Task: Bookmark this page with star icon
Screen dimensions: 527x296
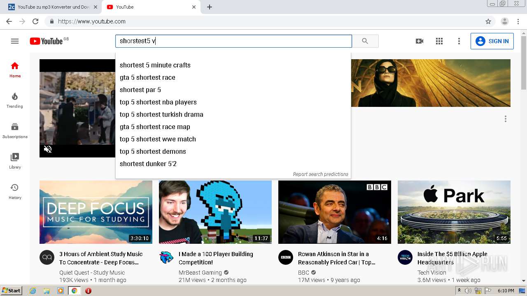Action: click(488, 21)
